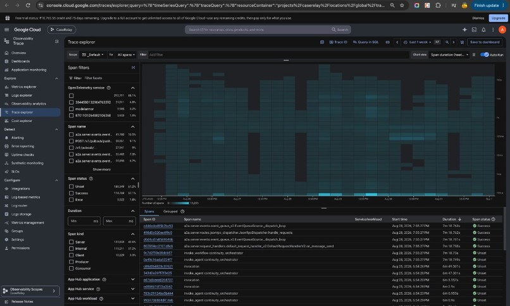
Task: Click Show more under Span name
Action: pyautogui.click(x=102, y=169)
